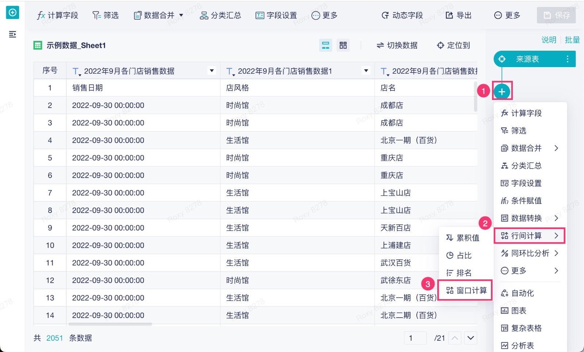Select 窗口计算 from the submenu
Viewport: 584px width, 352px height.
tap(466, 290)
